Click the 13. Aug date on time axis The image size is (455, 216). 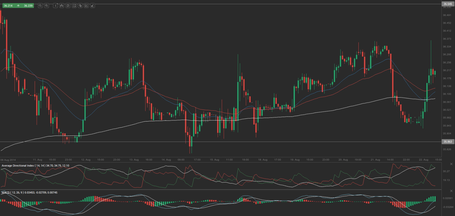coord(134,160)
